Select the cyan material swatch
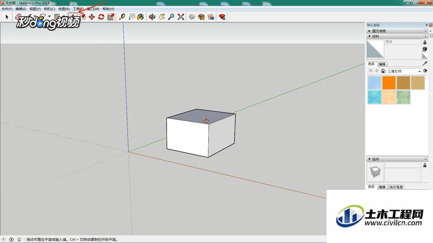This screenshot has width=433, height=243. coord(374,97)
